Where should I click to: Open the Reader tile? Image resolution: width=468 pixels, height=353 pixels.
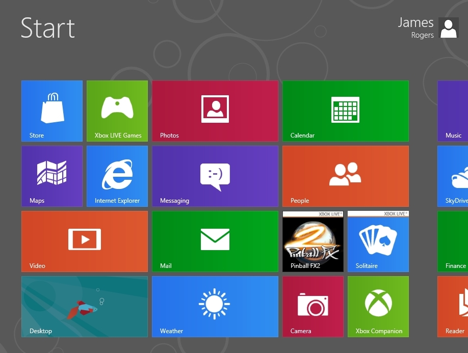[453, 307]
